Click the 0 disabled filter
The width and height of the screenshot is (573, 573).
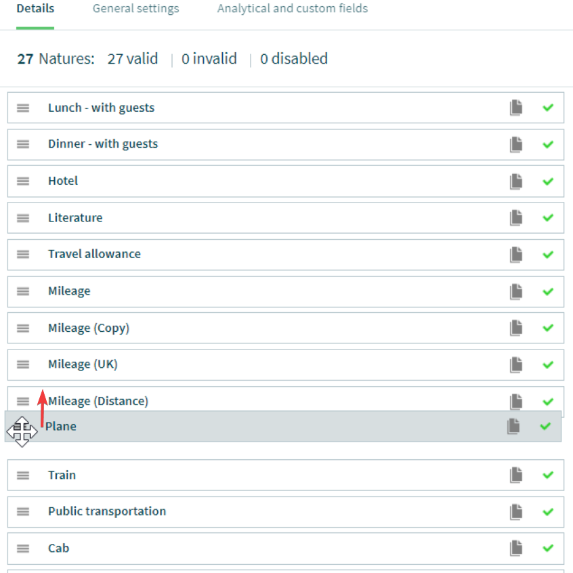[x=294, y=58]
